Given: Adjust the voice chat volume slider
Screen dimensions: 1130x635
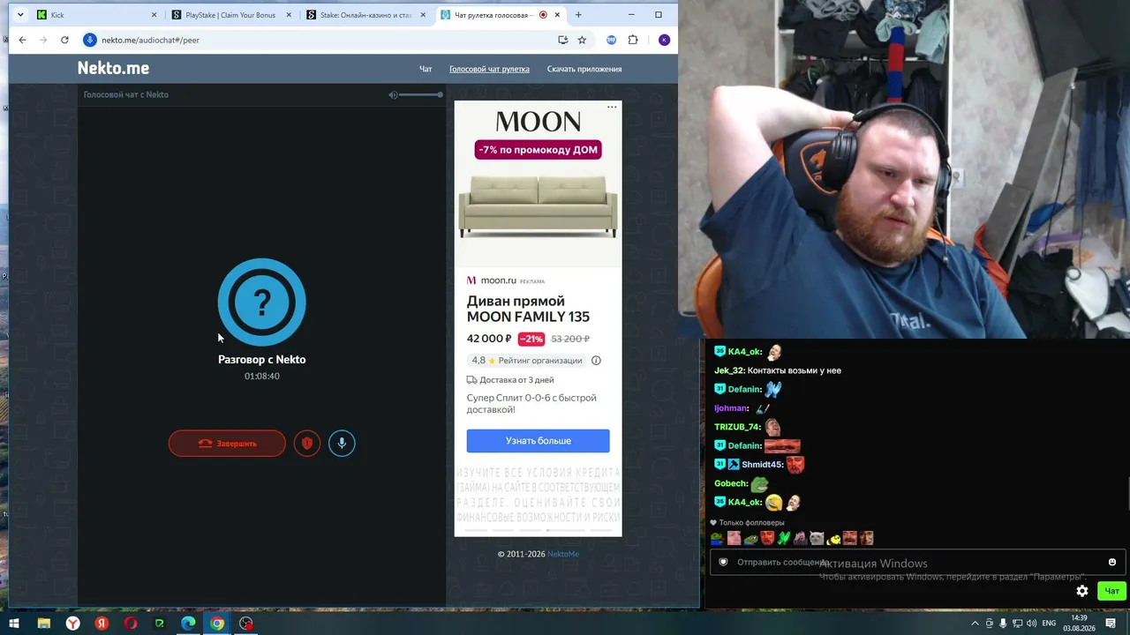Looking at the screenshot, I should 421,94.
